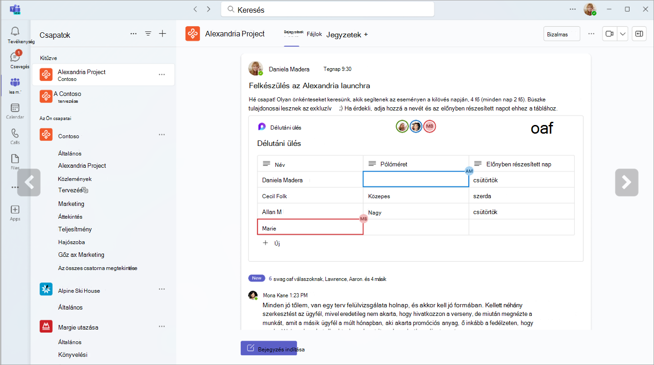Viewport: 654px width, 365px height.
Task: Expand meeting options dropdown arrow
Action: pyautogui.click(x=623, y=34)
